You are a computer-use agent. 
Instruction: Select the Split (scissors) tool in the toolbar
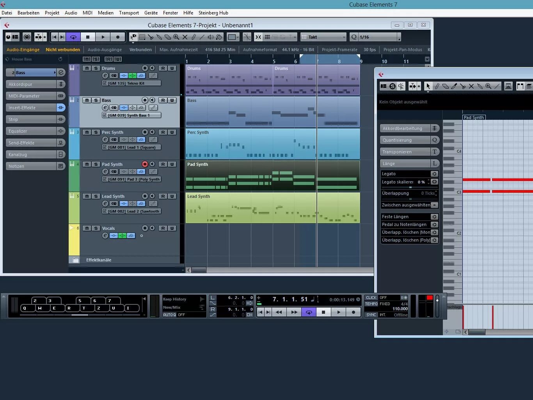[x=151, y=37]
